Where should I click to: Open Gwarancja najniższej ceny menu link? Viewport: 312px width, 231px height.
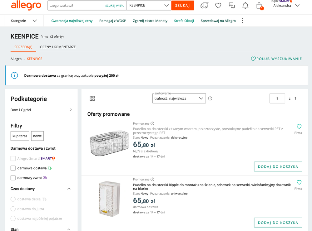coord(72,21)
